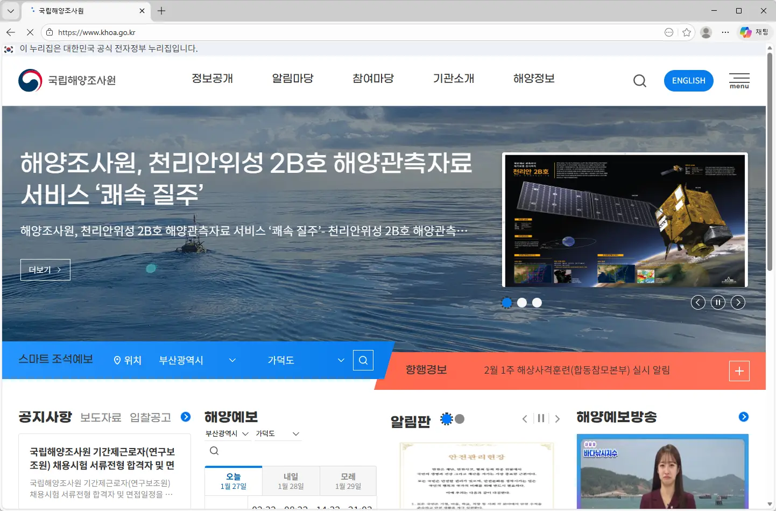Expand navigation warning with plus icon

click(739, 371)
